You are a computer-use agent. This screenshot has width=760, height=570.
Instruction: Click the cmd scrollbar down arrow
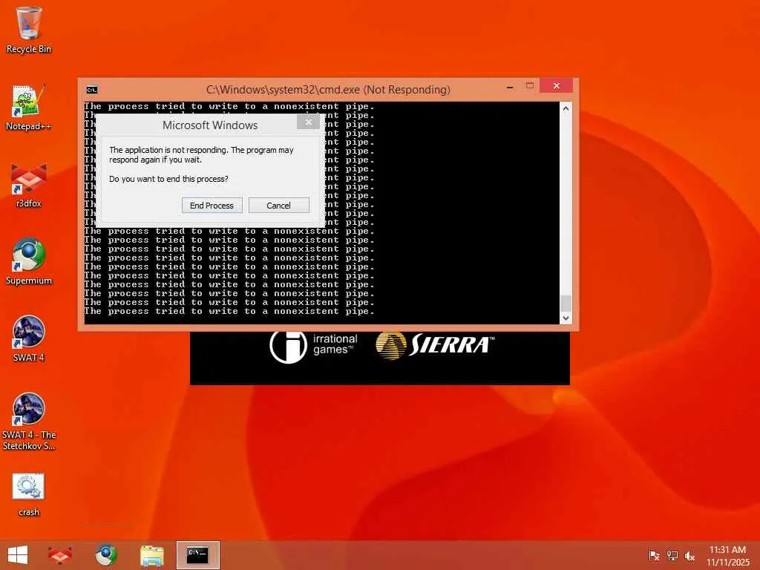tap(566, 318)
